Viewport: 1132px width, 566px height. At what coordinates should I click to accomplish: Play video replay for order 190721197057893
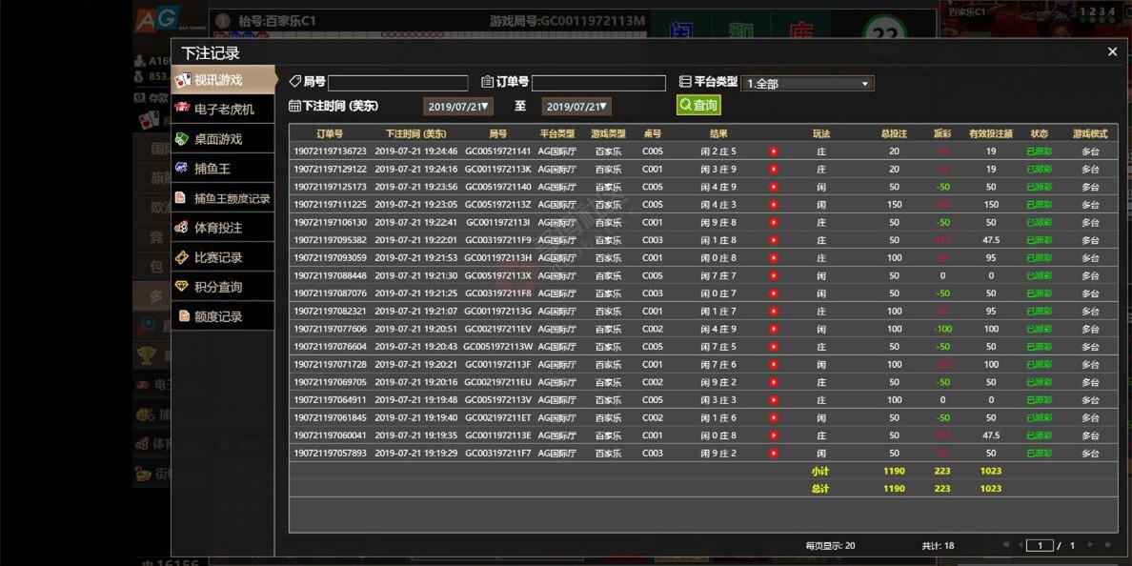(x=773, y=454)
